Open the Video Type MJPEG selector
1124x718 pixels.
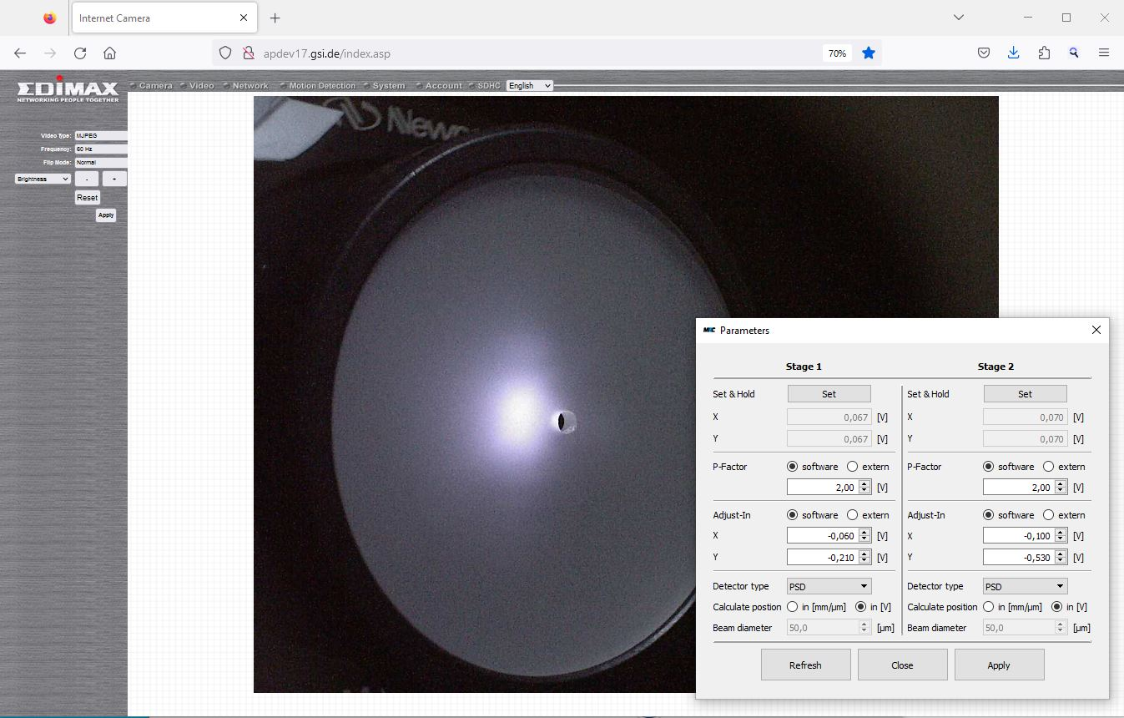coord(101,135)
